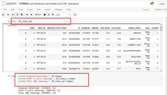Paste cells below icon
This screenshot has height=95, width=167.
pyautogui.click(x=22, y=15)
